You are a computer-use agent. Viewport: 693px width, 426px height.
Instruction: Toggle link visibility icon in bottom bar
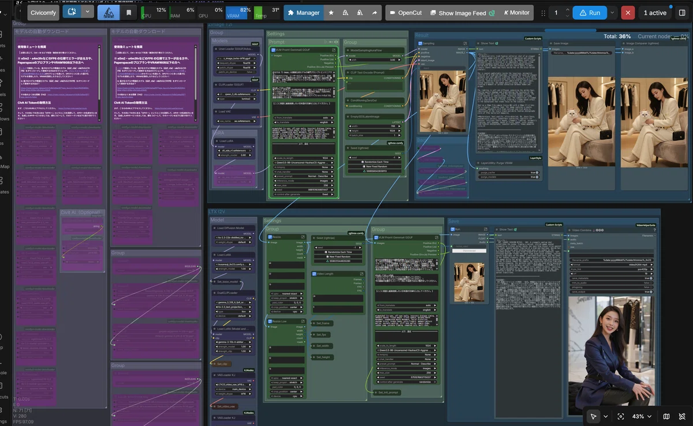681,416
